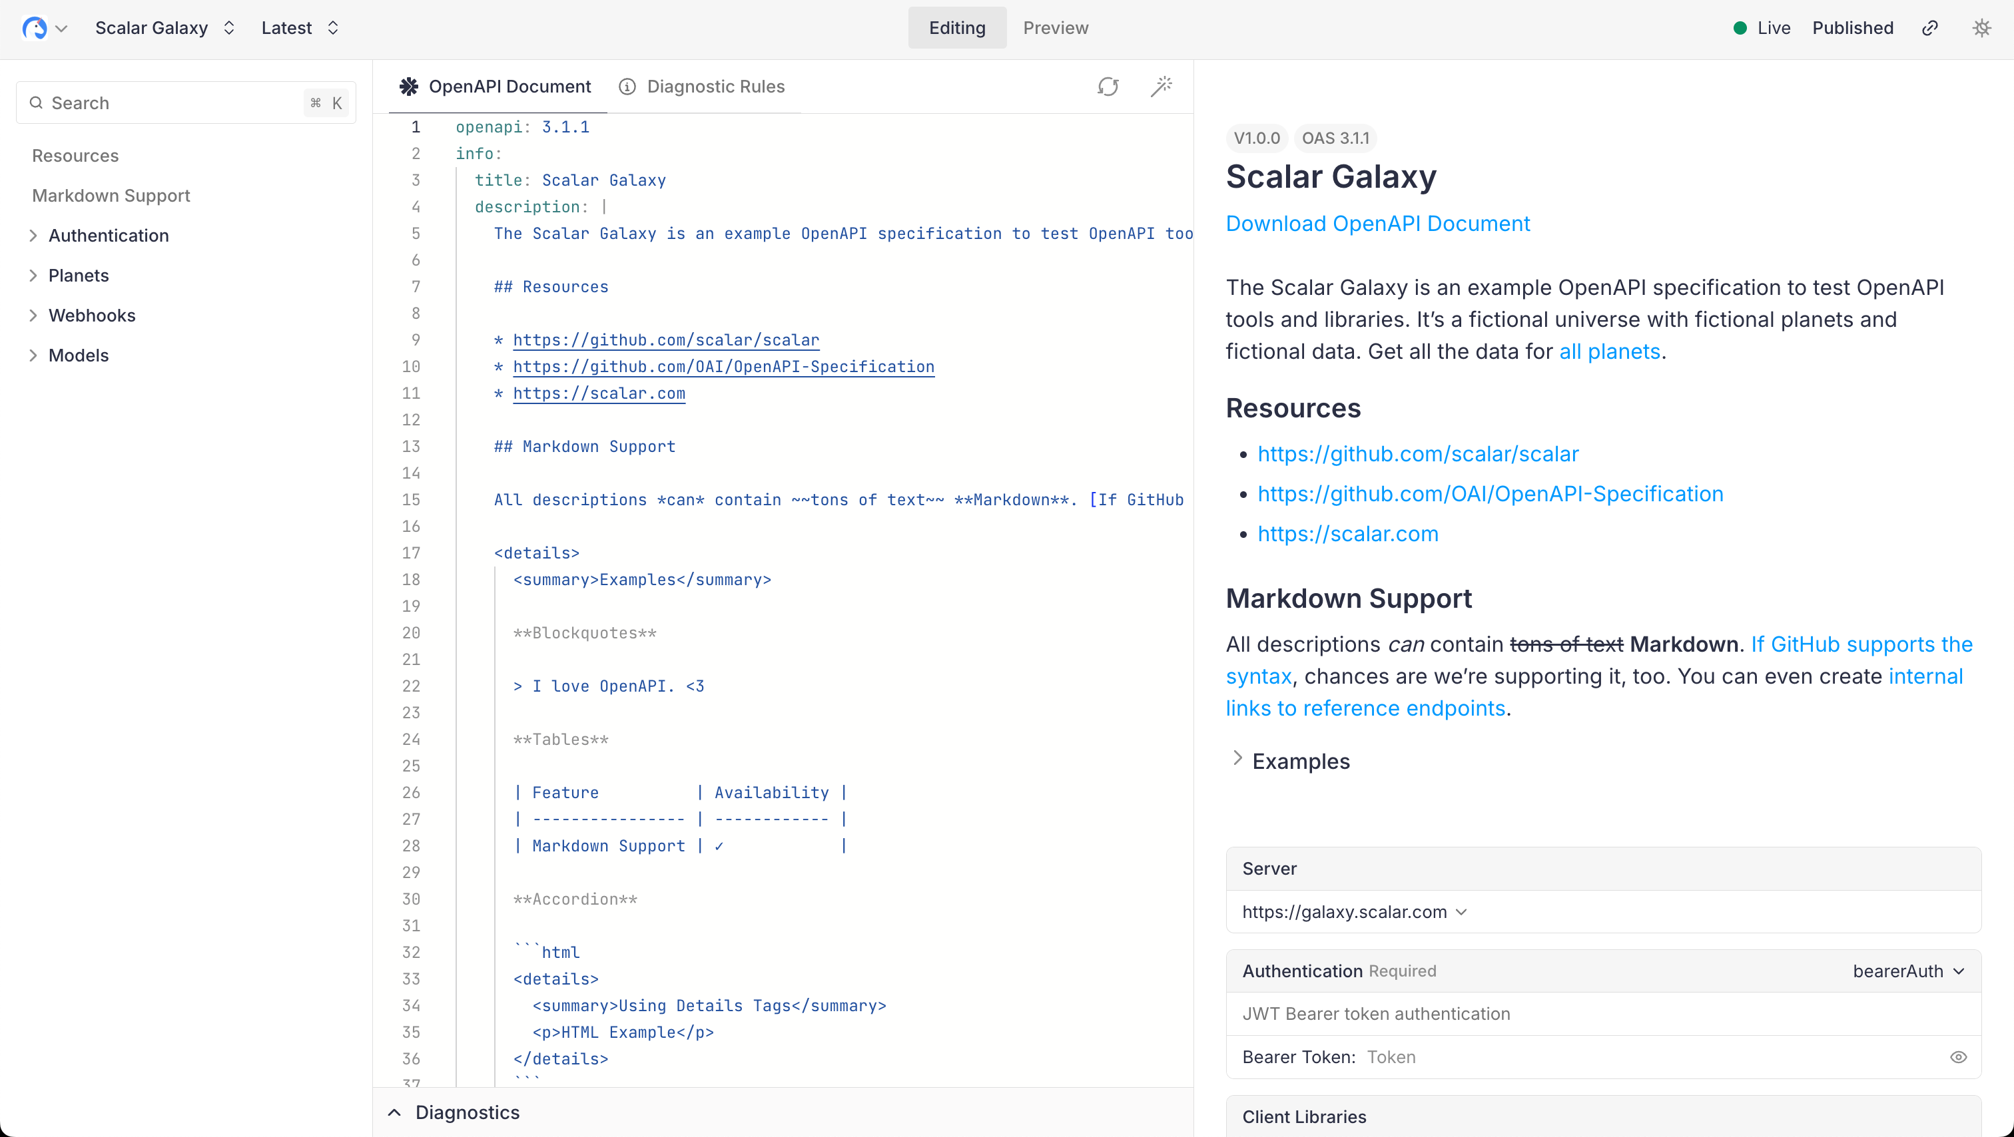Screen dimensions: 2014x1137
Task: Click the search magnifier icon
Action: click(36, 103)
